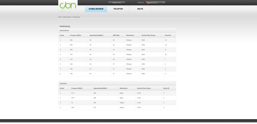
Task: Select downstream frequency 658
Action: pyautogui.click(x=71, y=45)
